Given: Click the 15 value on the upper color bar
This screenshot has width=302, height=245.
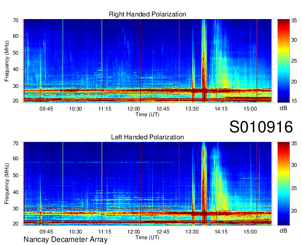Looking at the screenshot, I should [294, 101].
